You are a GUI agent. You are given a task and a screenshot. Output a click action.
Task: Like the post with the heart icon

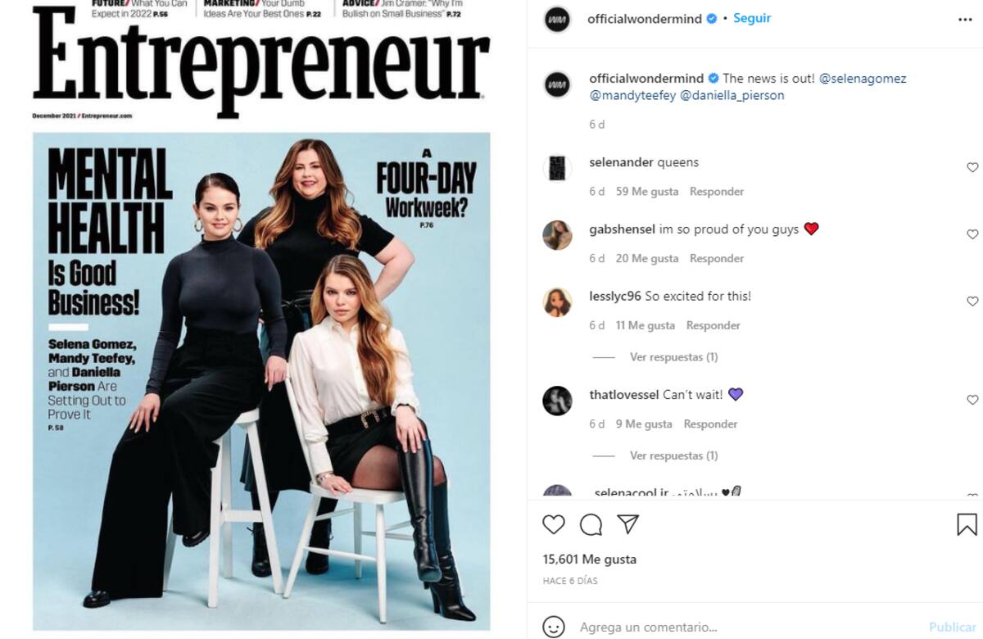click(x=554, y=524)
